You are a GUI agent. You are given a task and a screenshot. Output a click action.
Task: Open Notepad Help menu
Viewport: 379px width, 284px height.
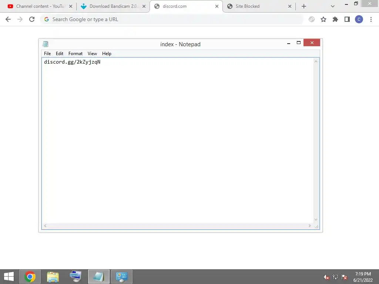[x=107, y=54]
